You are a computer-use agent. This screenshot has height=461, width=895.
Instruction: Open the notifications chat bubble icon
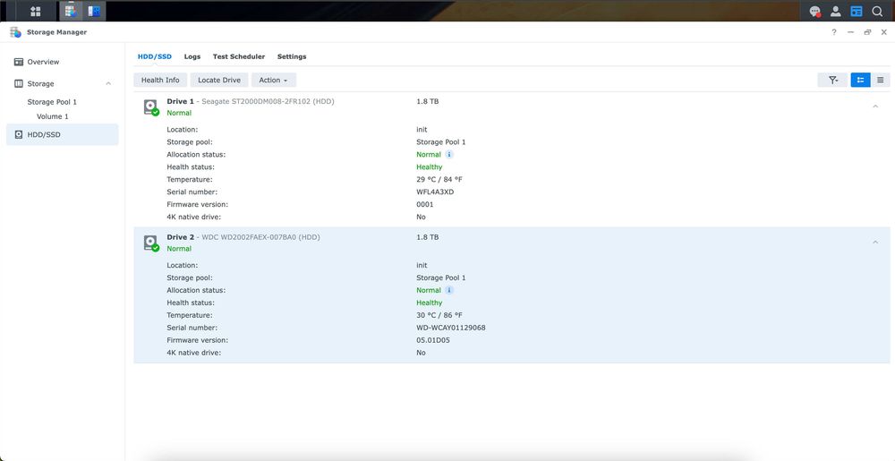coord(815,11)
